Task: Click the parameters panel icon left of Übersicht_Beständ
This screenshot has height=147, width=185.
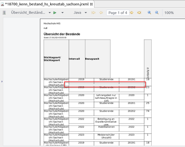Action: (x=4, y=13)
